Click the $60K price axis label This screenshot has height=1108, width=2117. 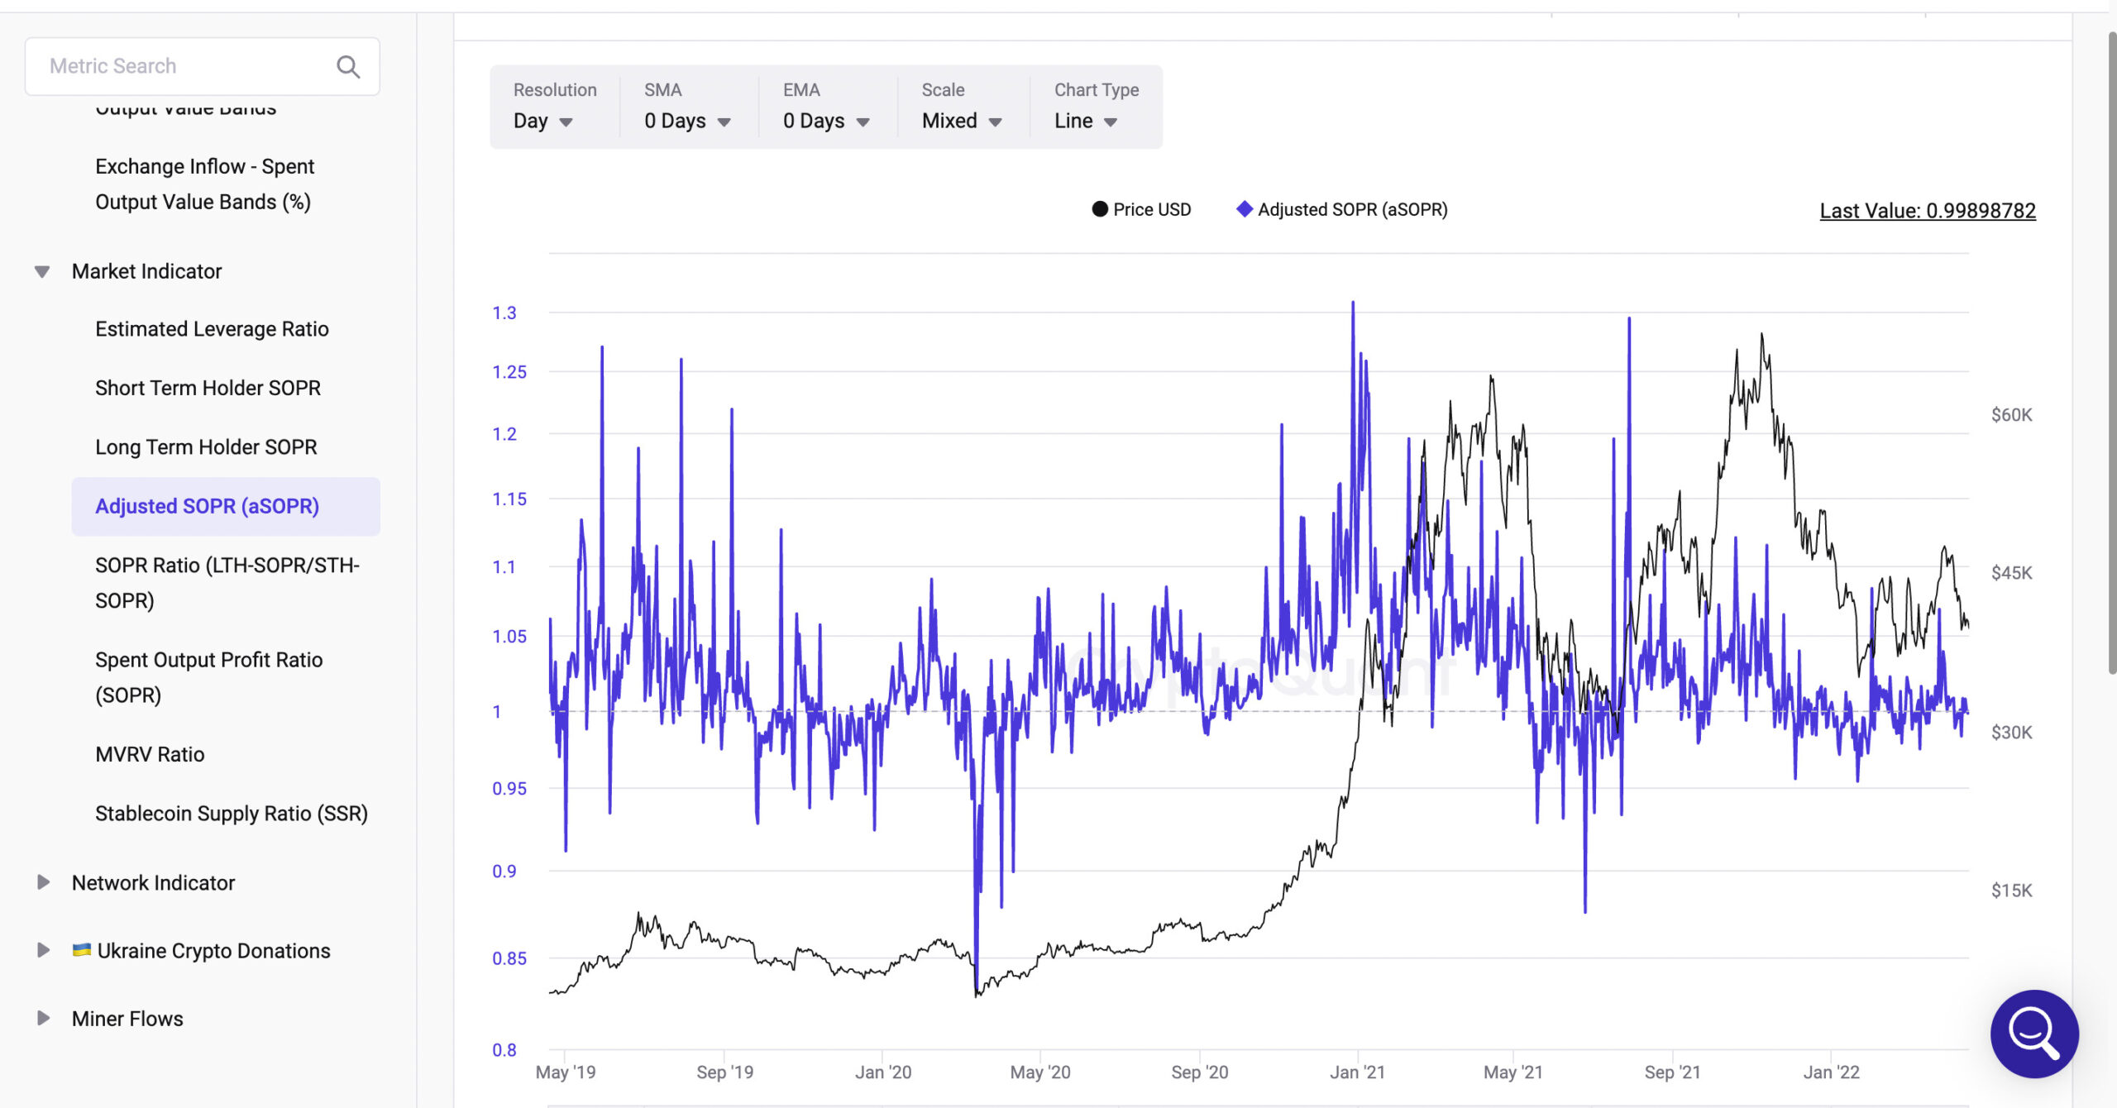click(x=2012, y=414)
